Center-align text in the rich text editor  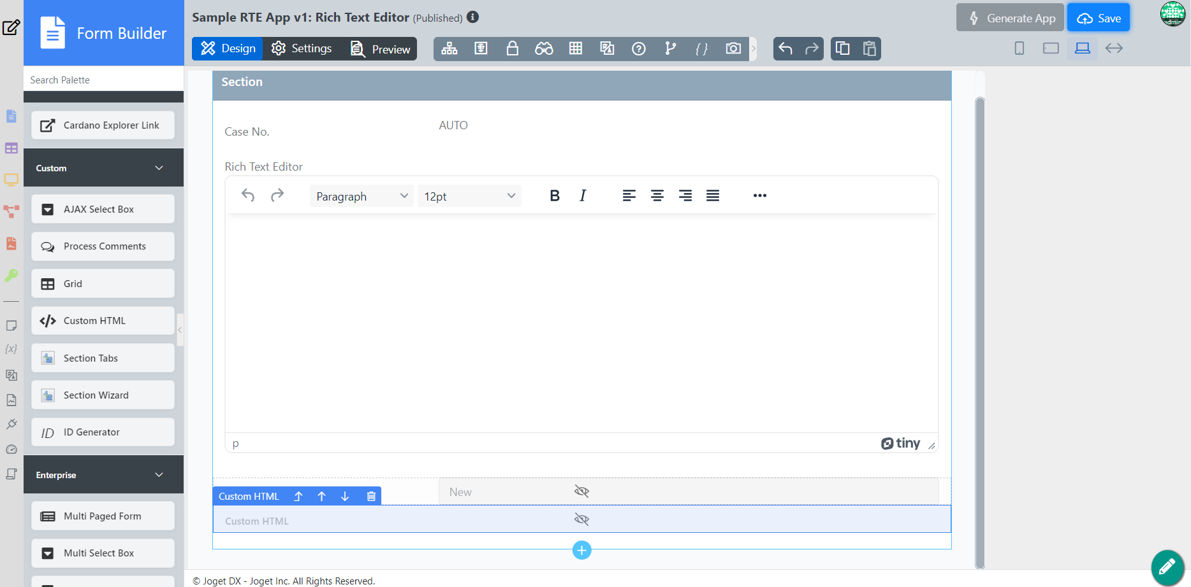657,196
